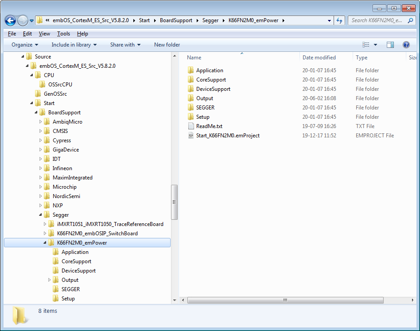Click the New folder button
Viewport: 420px width, 331px height.
167,44
